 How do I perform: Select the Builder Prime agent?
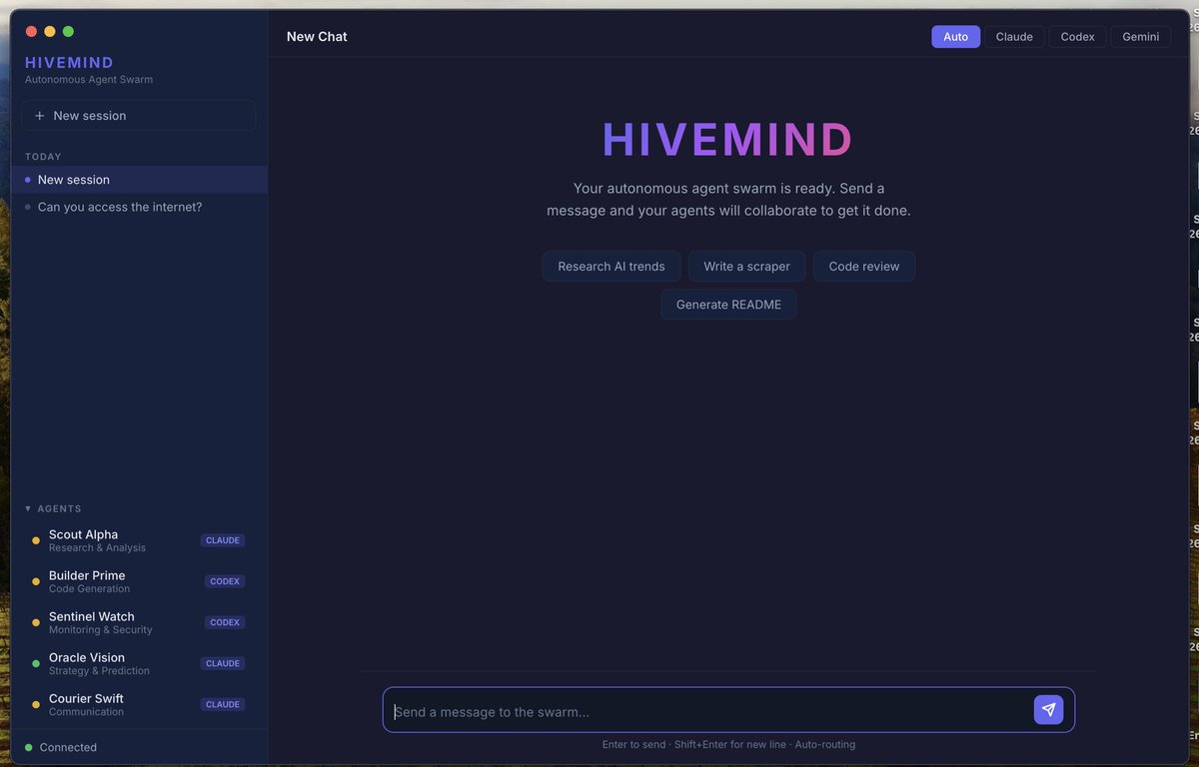(x=139, y=581)
